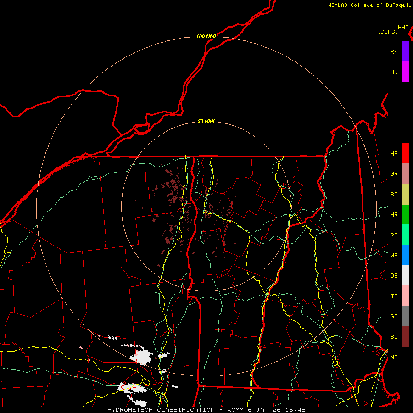Click the 'HA' legend label
Image resolution: width=413 pixels, height=413 pixels.
point(394,153)
